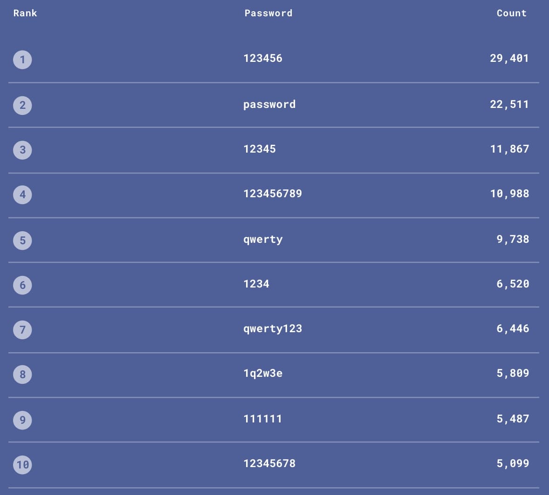The image size is (549, 495).
Task: Select the password entry 123456
Action: pyautogui.click(x=263, y=58)
